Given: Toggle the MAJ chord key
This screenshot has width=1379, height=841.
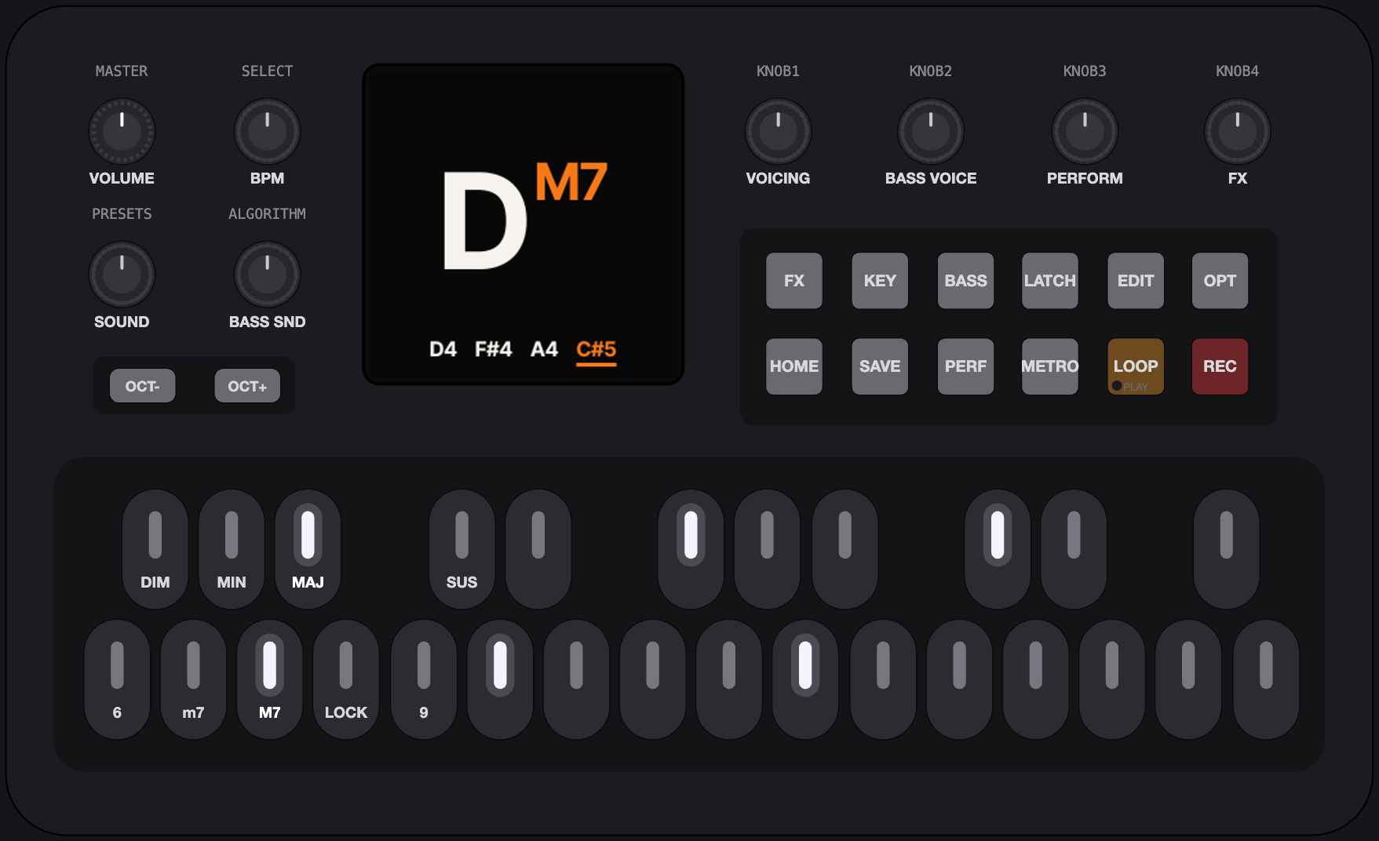Looking at the screenshot, I should (308, 549).
